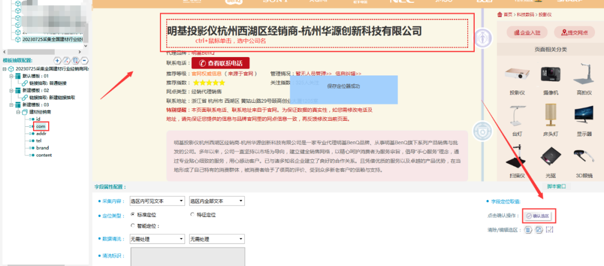The image size is (604, 266).
Task: Select the addr field in tree
Action: point(41,134)
